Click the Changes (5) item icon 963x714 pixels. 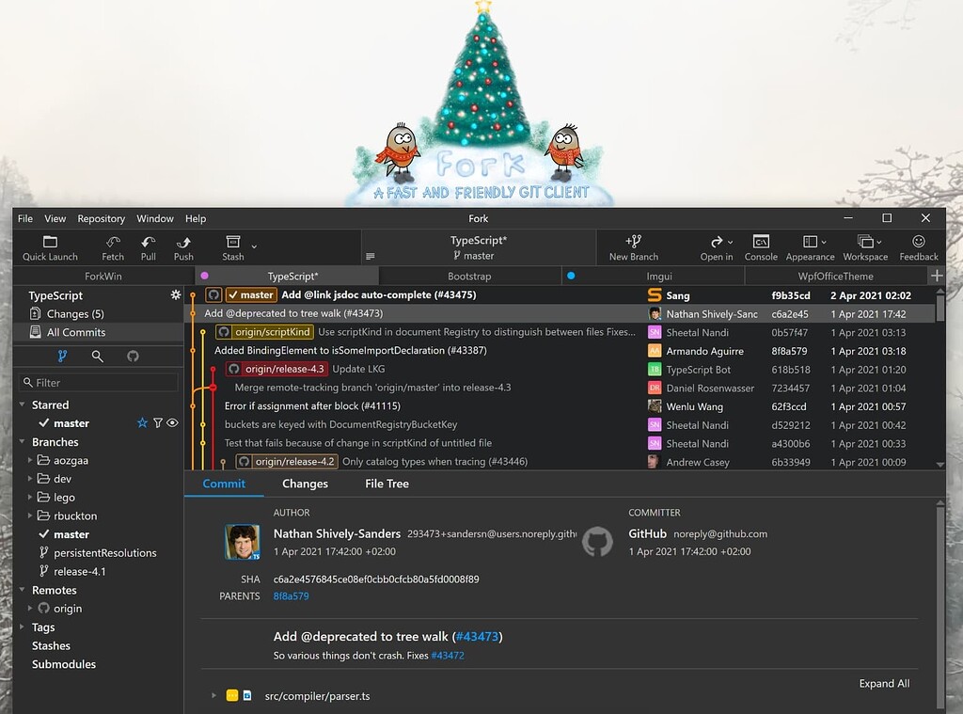coord(35,313)
